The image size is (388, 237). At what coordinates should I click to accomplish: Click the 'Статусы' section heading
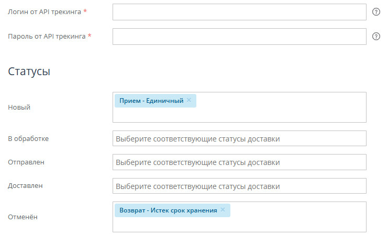(29, 72)
